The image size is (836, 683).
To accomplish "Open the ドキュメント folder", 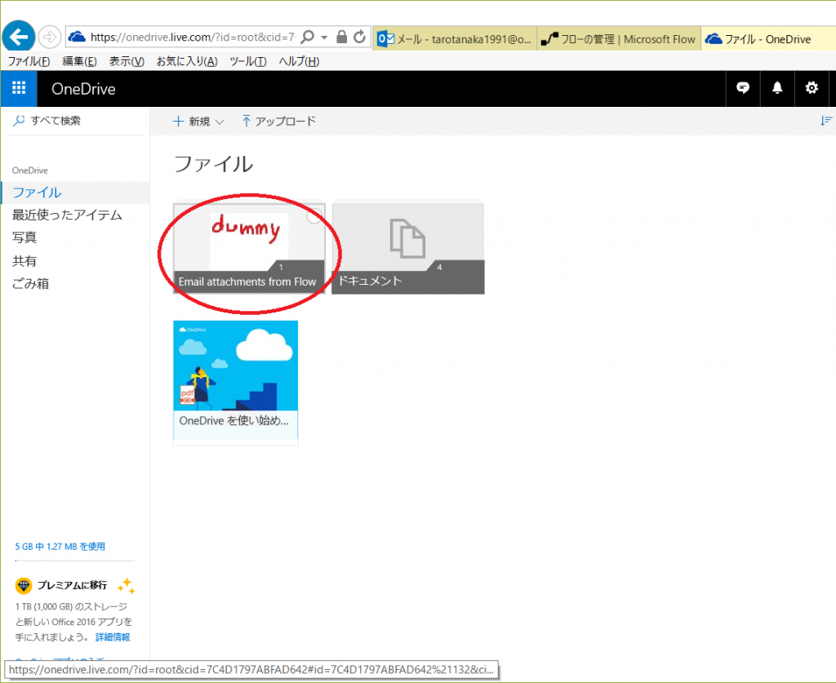I will (408, 248).
